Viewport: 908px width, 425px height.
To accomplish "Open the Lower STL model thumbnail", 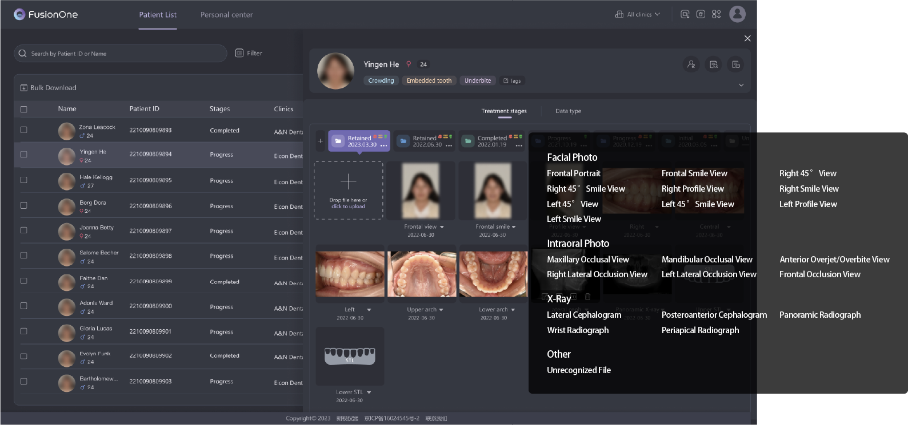I will (350, 356).
